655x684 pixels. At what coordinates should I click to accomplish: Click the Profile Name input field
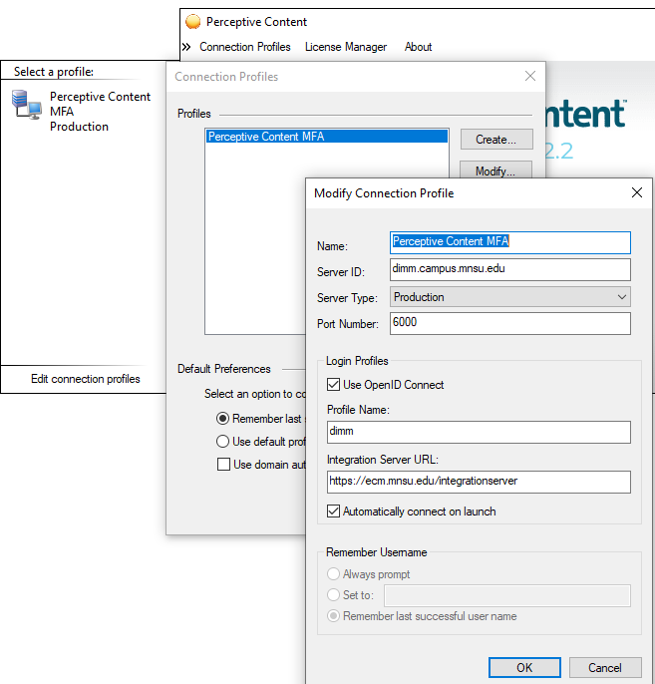[479, 432]
